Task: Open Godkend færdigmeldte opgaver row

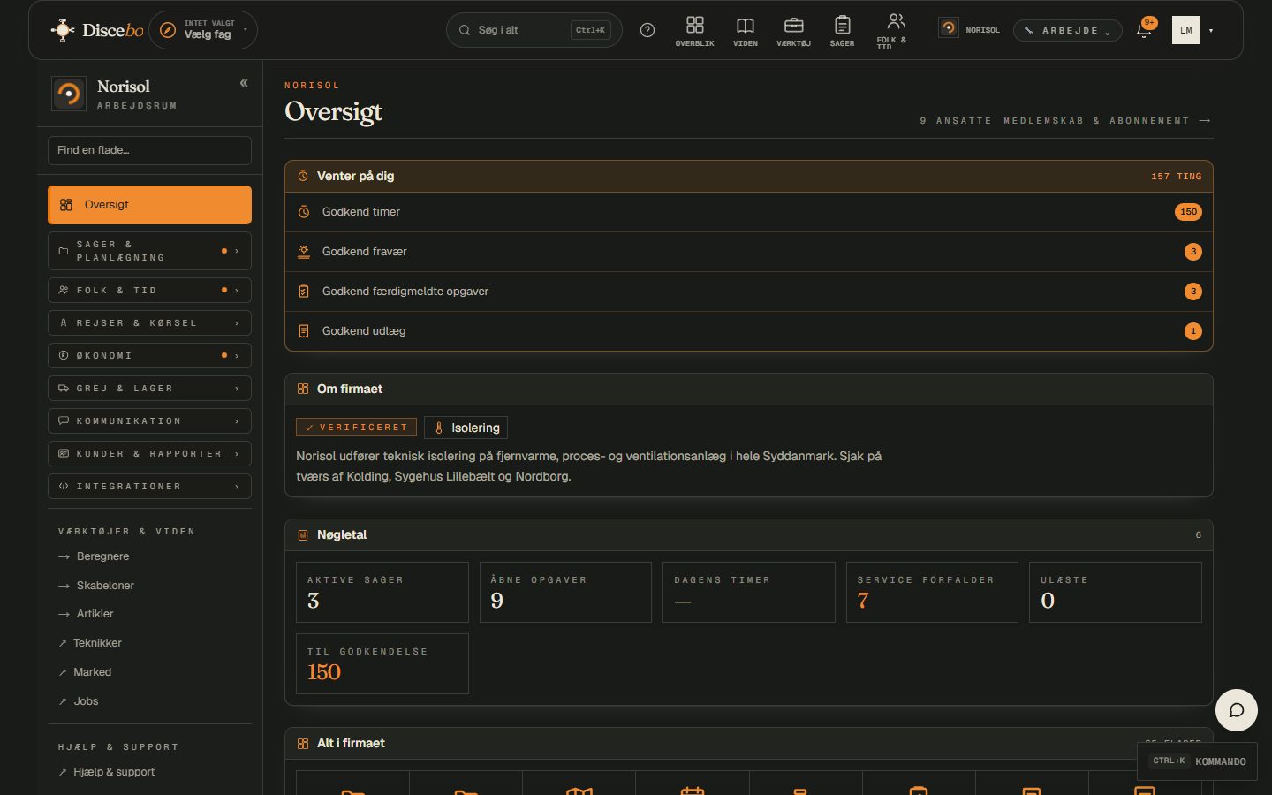Action: click(x=749, y=291)
